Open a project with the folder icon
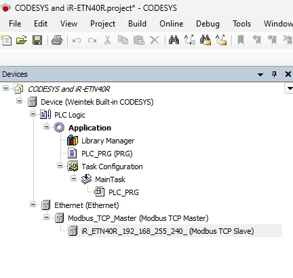The image size is (293, 278). pyautogui.click(x=22, y=40)
